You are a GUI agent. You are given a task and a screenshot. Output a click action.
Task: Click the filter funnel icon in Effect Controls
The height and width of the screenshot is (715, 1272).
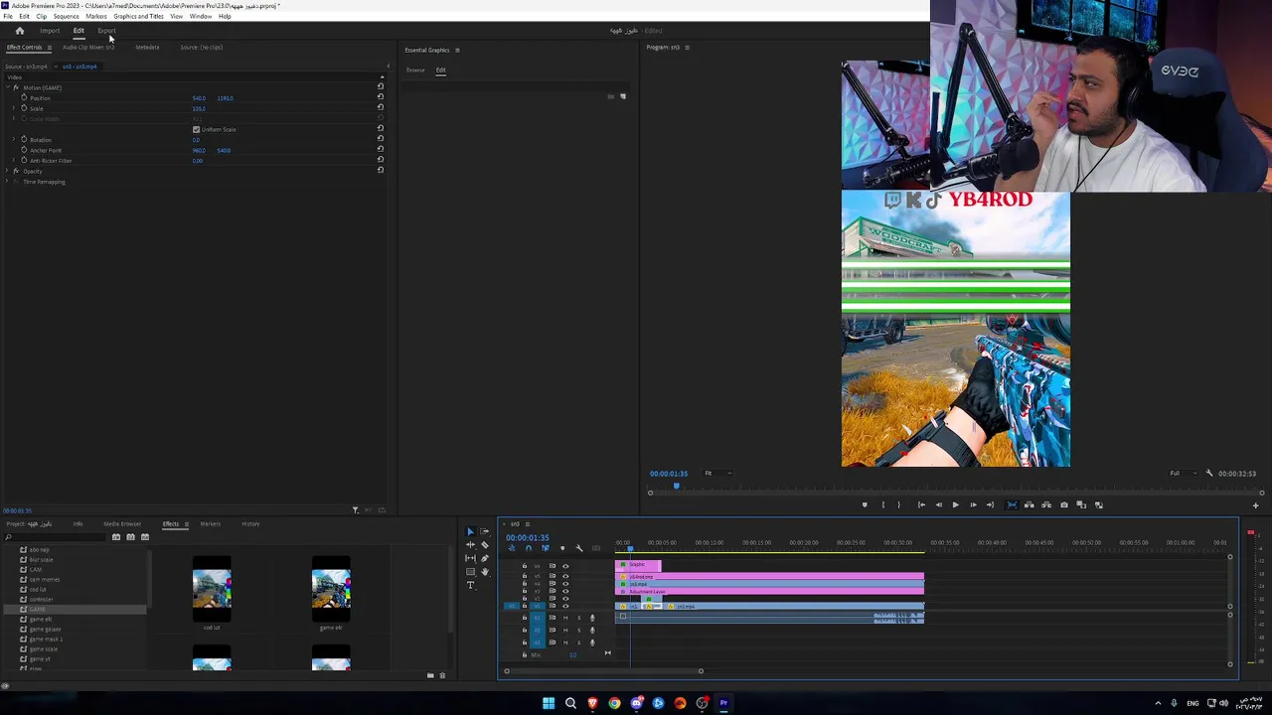point(355,510)
